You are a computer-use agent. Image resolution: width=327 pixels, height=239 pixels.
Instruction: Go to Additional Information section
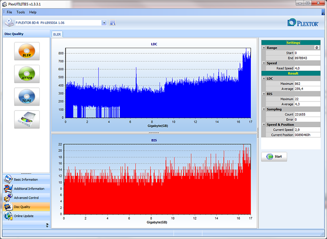29,188
